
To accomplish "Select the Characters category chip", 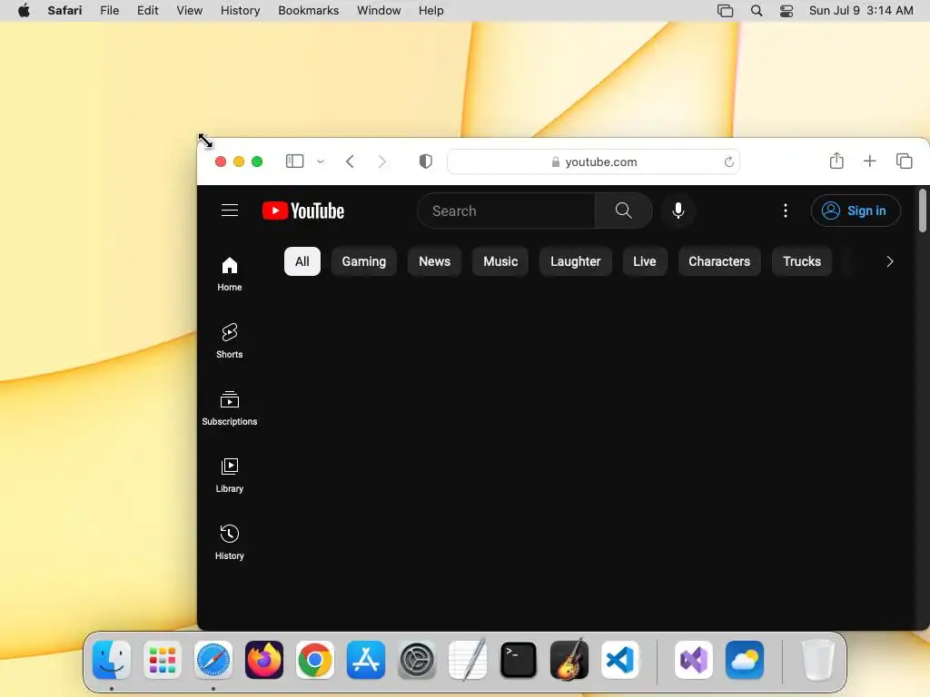I will (x=719, y=261).
